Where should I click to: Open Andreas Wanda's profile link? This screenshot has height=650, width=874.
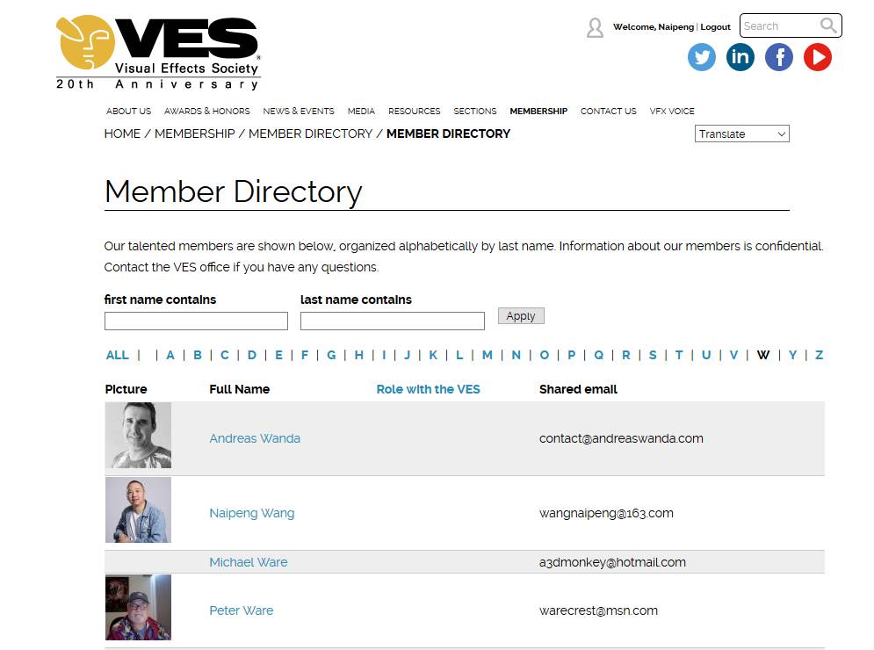[255, 438]
